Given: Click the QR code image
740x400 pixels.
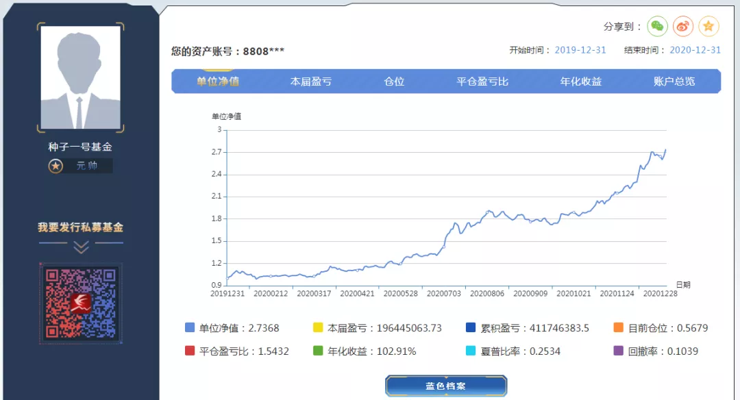Looking at the screenshot, I should [81, 303].
